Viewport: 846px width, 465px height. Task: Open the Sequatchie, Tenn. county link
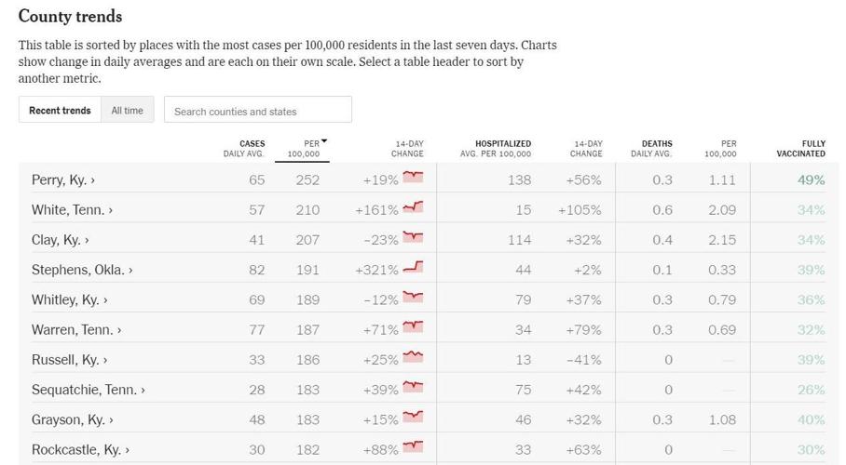pyautogui.click(x=88, y=390)
